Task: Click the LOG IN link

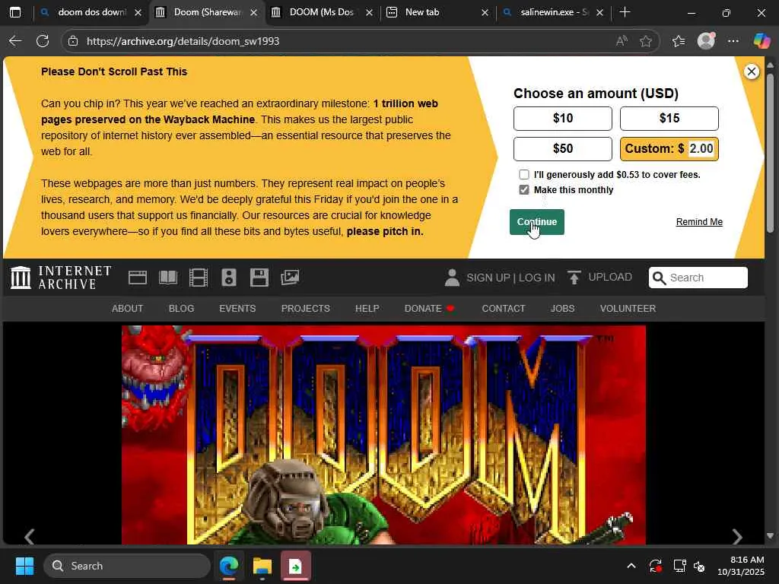Action: click(x=536, y=278)
